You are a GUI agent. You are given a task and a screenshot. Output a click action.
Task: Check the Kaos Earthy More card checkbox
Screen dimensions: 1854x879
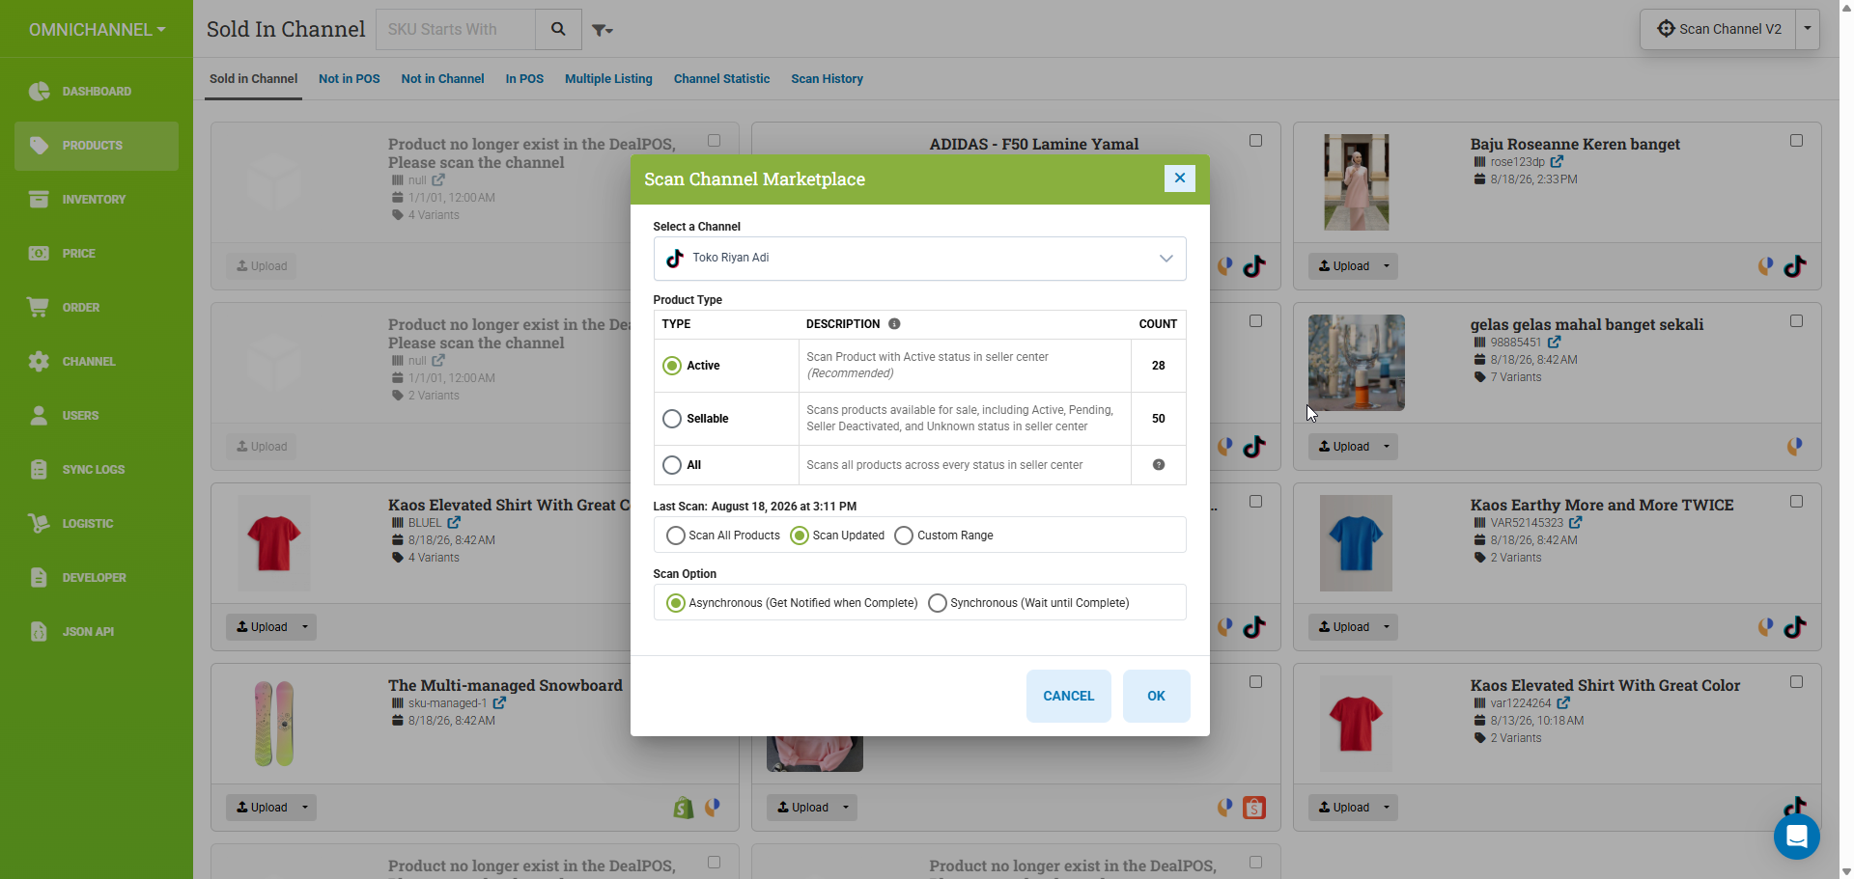pos(1796,502)
